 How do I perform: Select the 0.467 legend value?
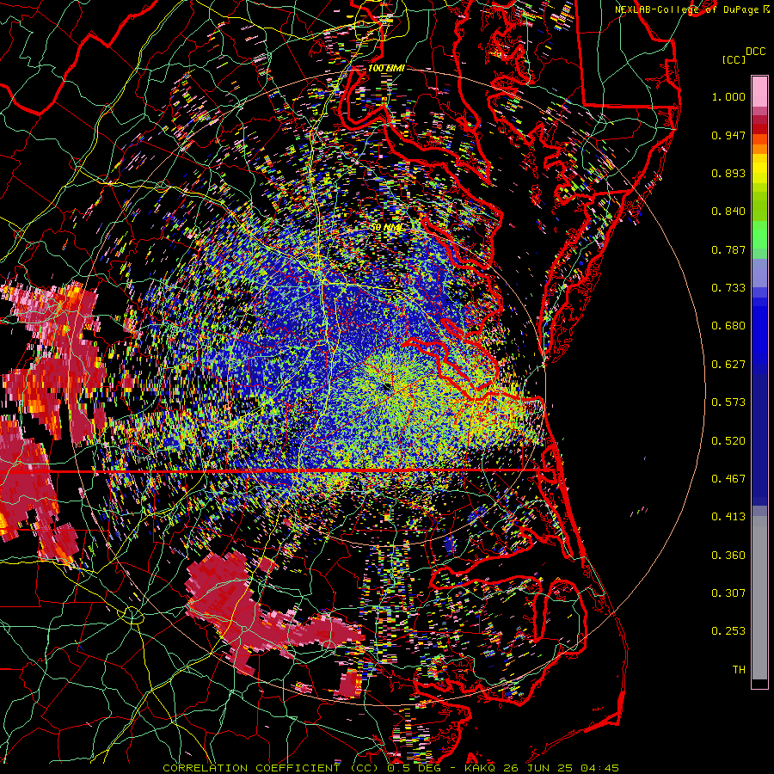click(728, 479)
